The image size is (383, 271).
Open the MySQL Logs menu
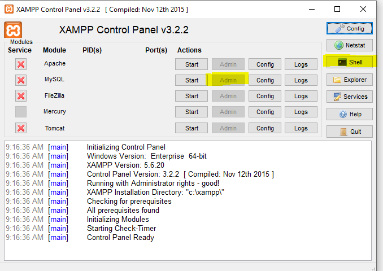pos(301,80)
